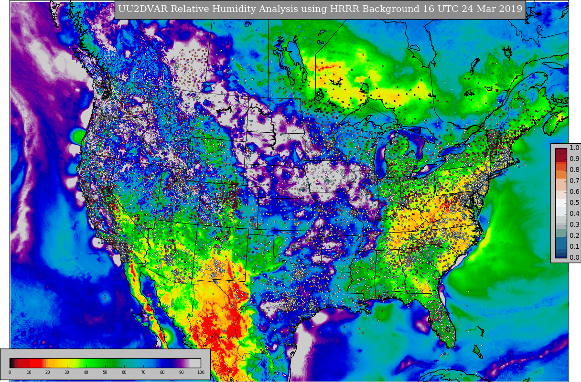
Task: Click the 50 tick label on the humidity colorbar
Action: click(x=105, y=372)
